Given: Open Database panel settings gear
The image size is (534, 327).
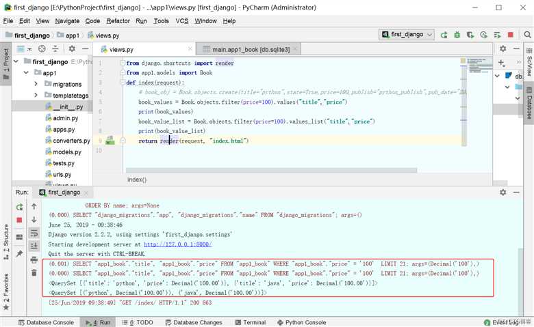Looking at the screenshot, I should (503, 49).
